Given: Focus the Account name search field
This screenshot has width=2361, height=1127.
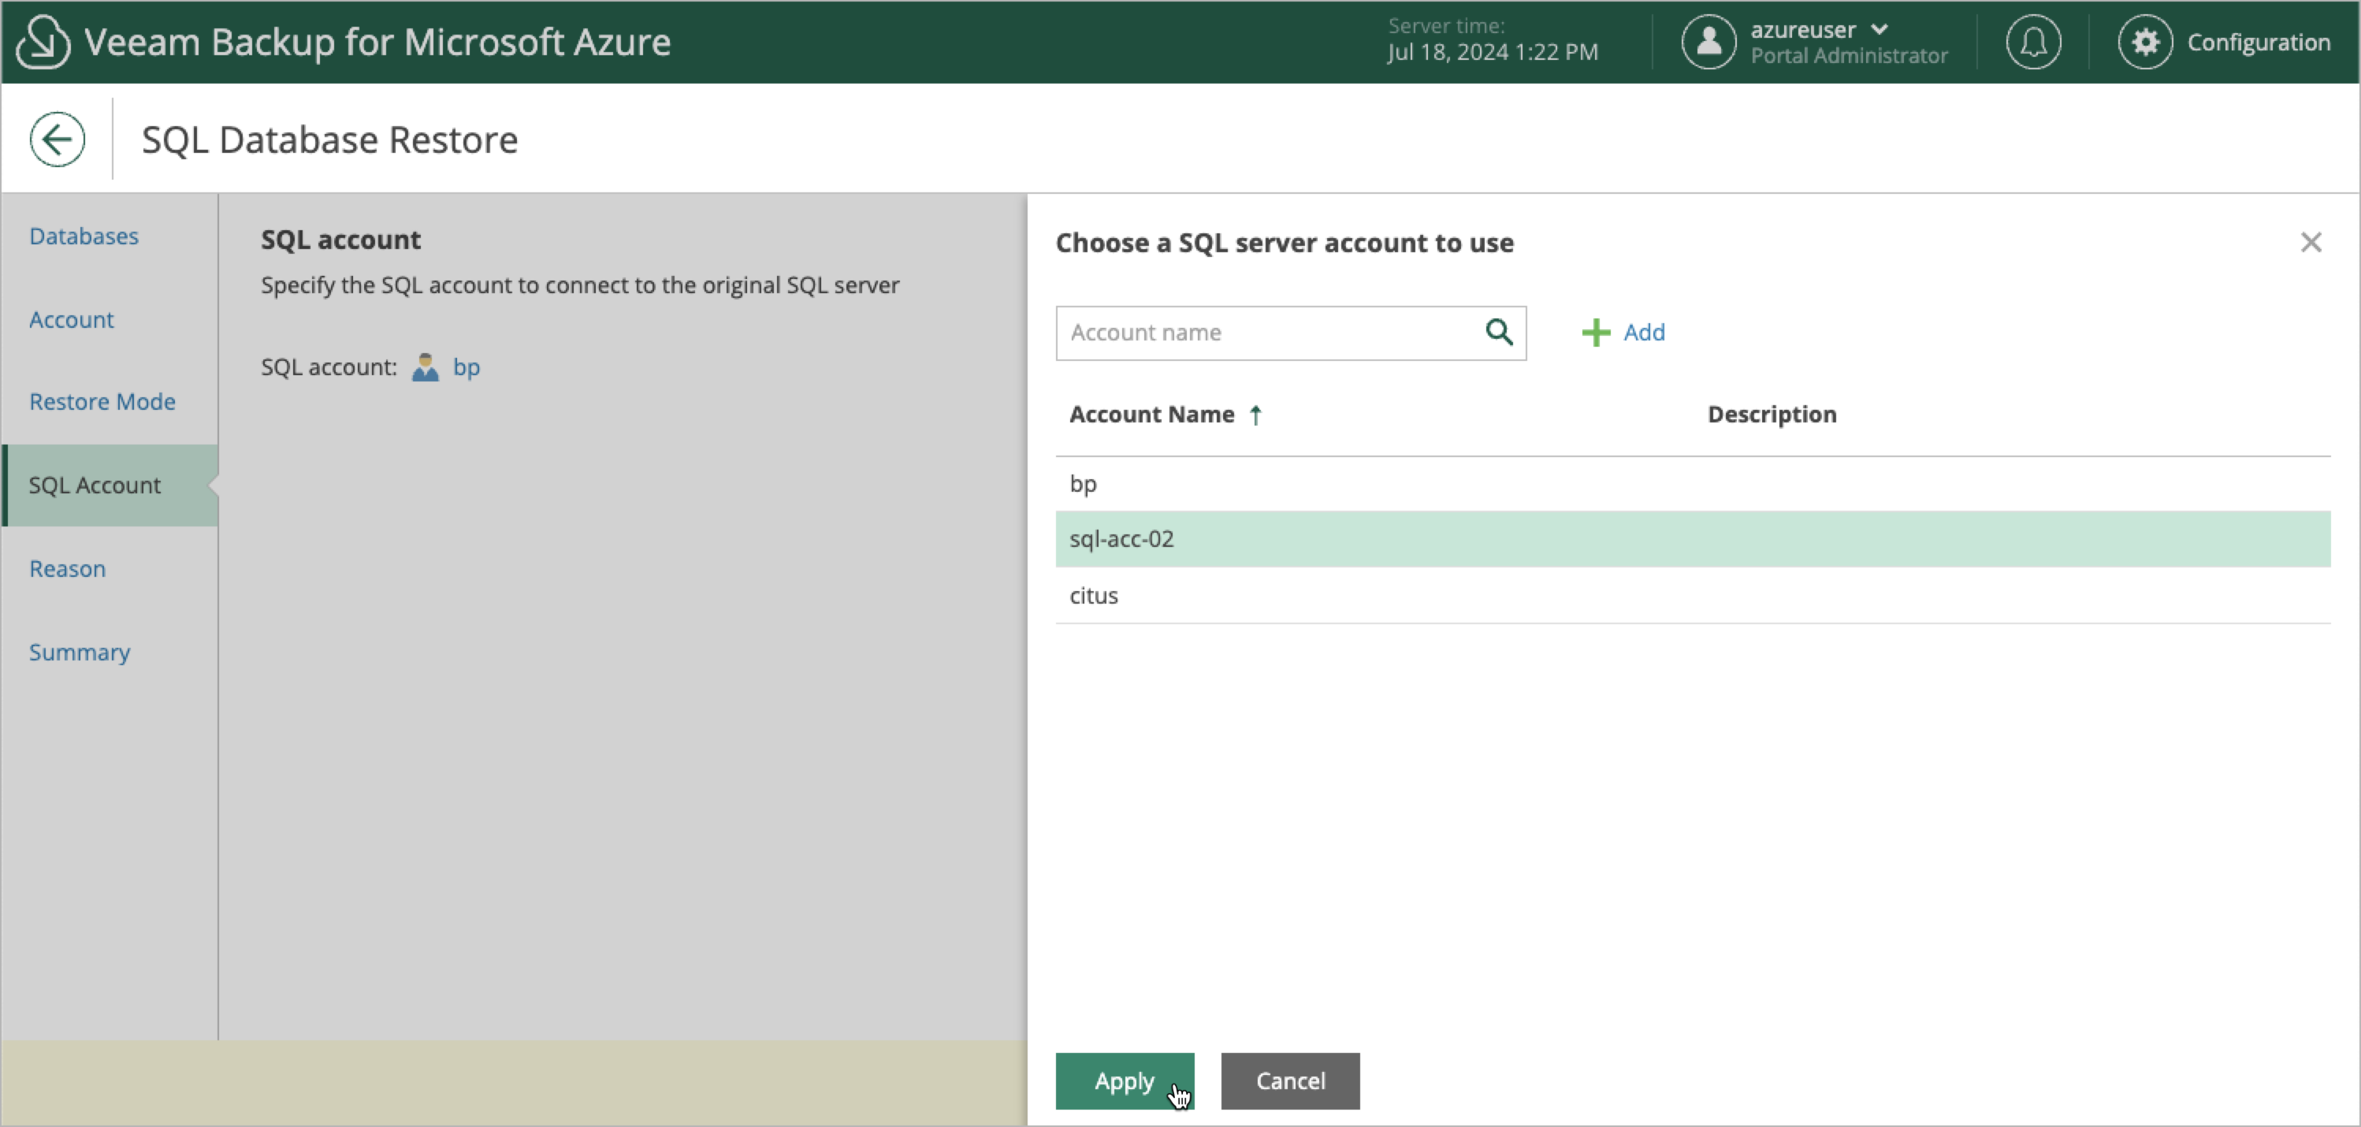Looking at the screenshot, I should coord(1291,333).
